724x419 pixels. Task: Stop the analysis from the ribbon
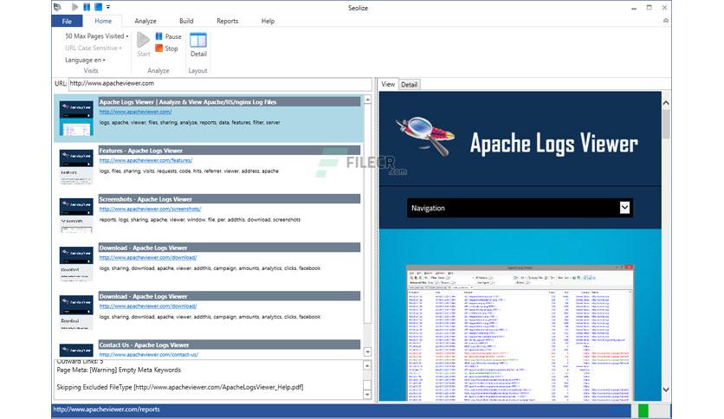pos(166,48)
